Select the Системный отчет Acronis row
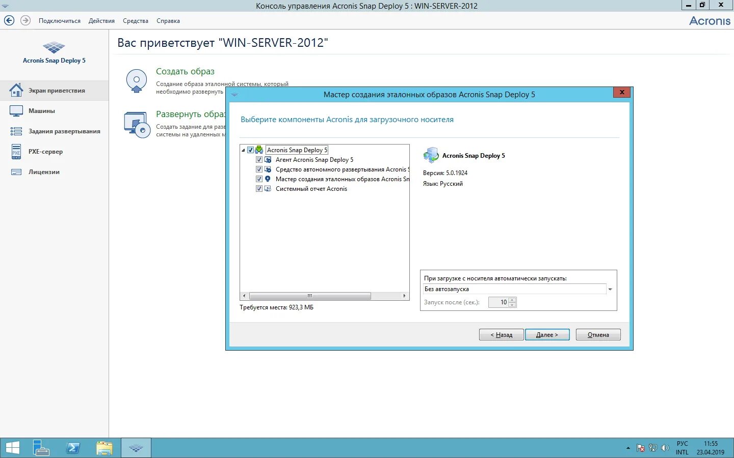 (x=311, y=188)
